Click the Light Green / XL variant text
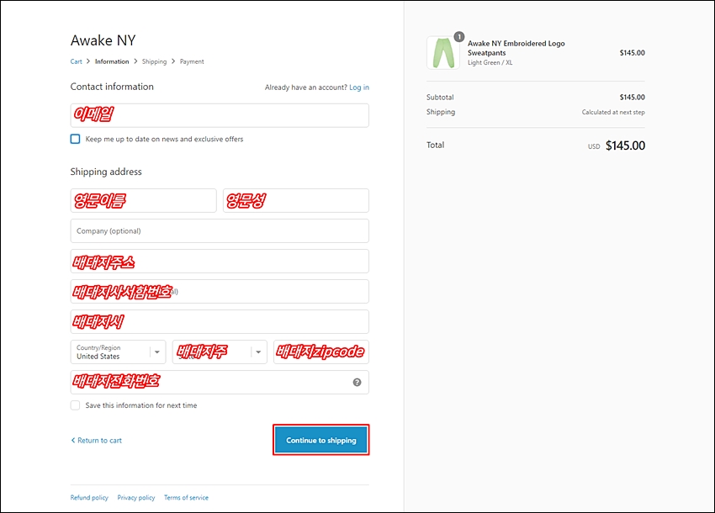Screen dimensions: 715x513 (490, 63)
